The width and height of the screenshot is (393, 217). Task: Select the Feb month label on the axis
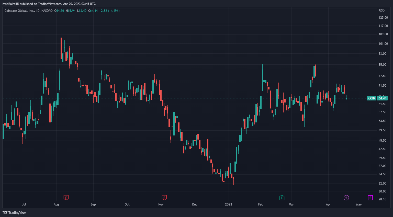click(x=261, y=204)
